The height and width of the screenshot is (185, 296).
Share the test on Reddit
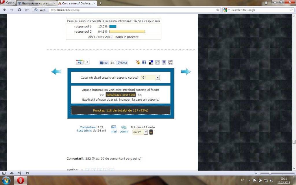[x=171, y=62]
